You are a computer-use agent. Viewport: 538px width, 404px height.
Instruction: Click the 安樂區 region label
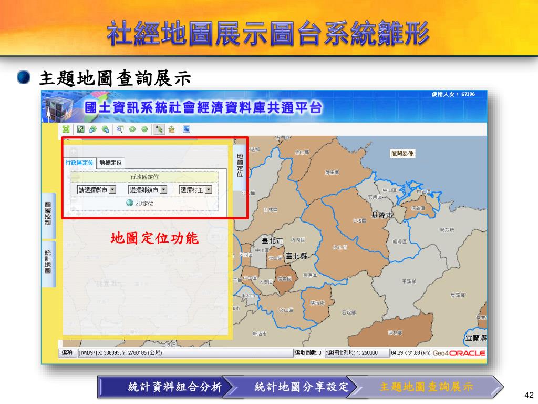tap(375, 197)
